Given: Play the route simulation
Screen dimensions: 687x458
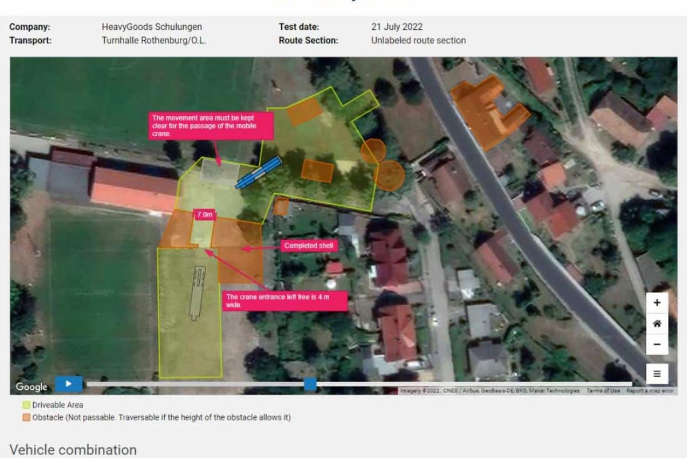Looking at the screenshot, I should coord(69,384).
